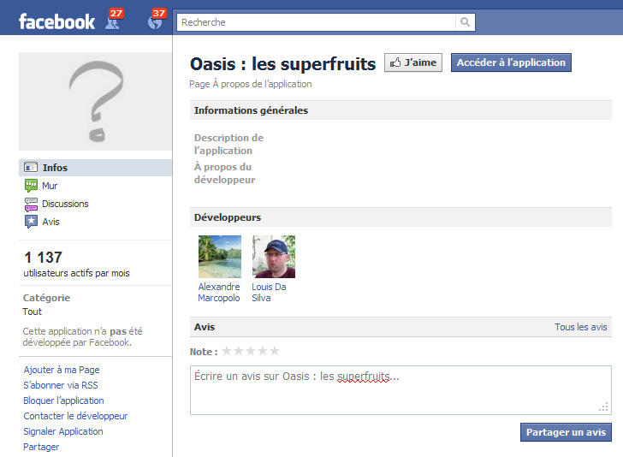Focus the Recherche search field
Viewport: 623px width, 457px height.
tap(317, 22)
